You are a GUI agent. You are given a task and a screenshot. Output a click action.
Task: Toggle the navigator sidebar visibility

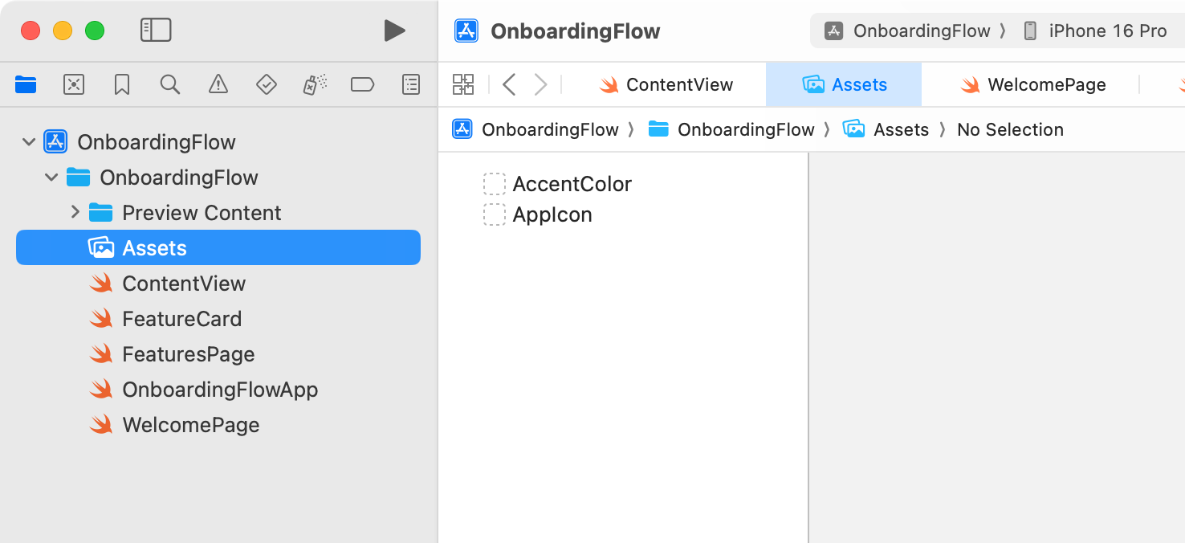click(156, 30)
